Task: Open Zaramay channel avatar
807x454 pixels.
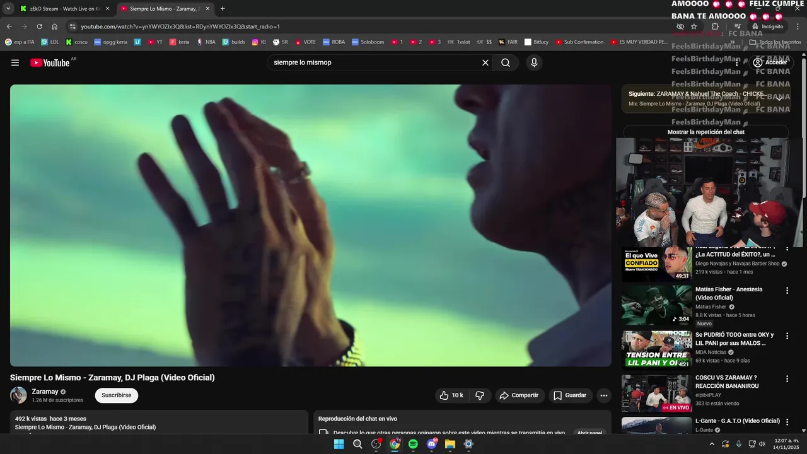Action: pyautogui.click(x=18, y=395)
